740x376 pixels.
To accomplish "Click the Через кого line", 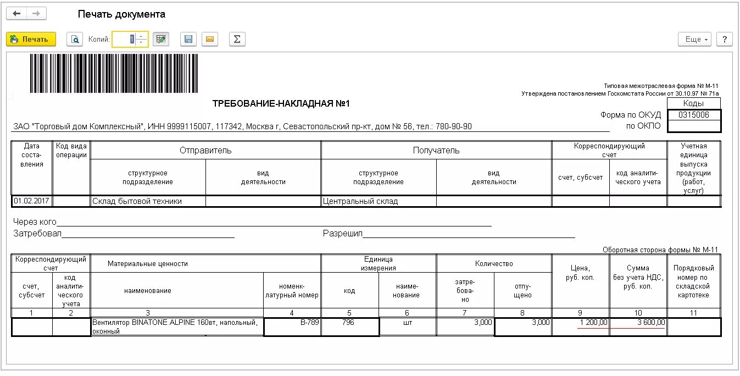I will 252,222.
